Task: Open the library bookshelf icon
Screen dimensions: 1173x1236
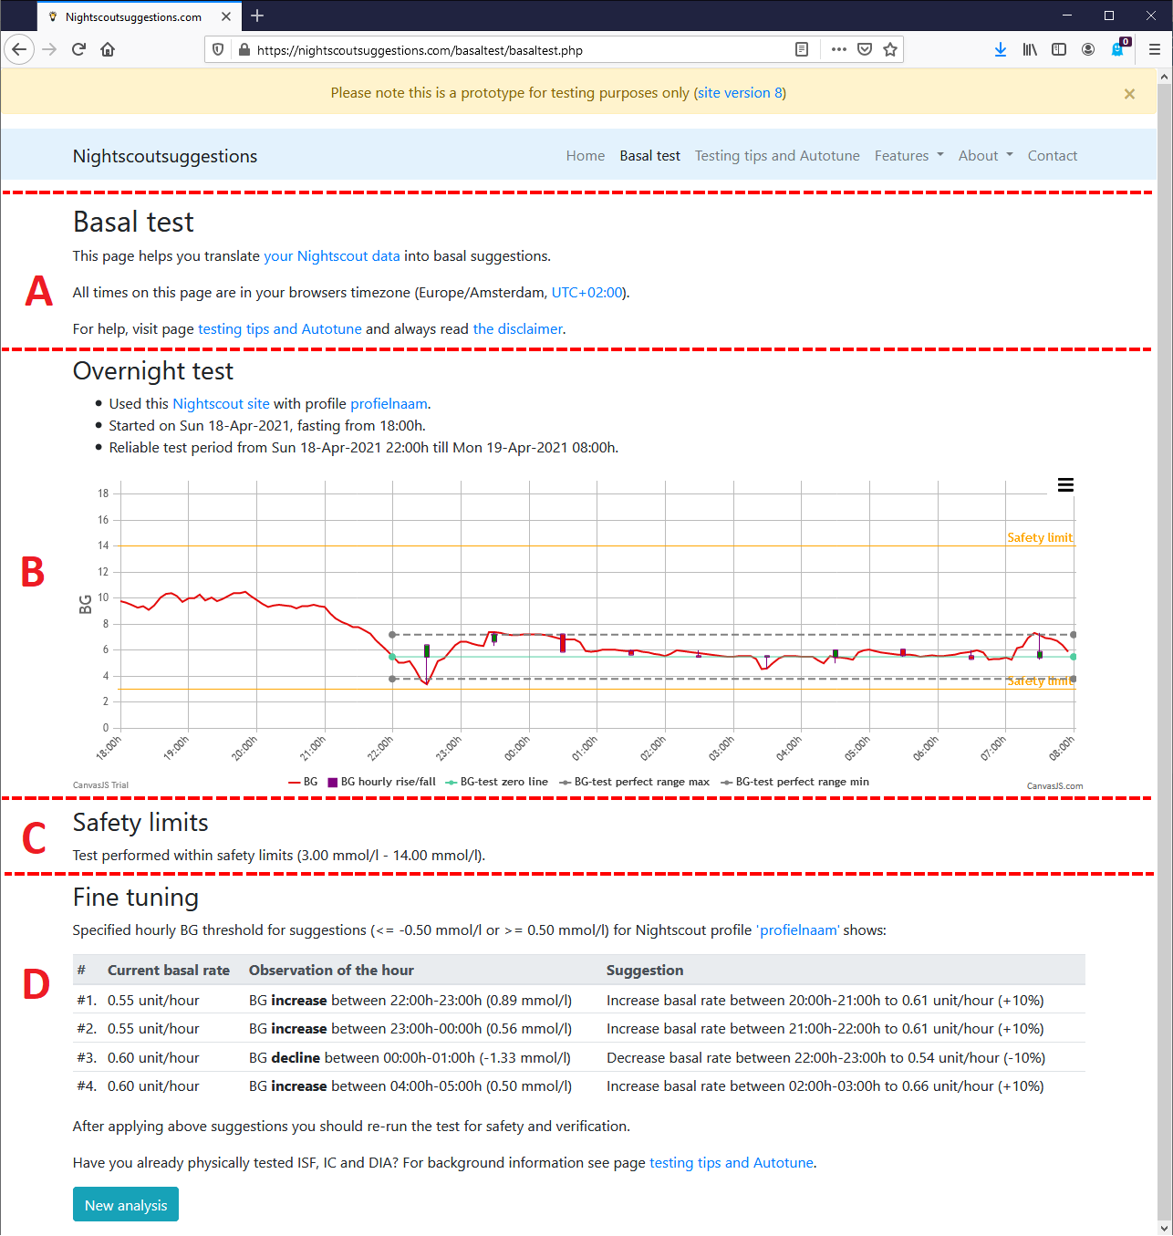Action: pos(1030,49)
